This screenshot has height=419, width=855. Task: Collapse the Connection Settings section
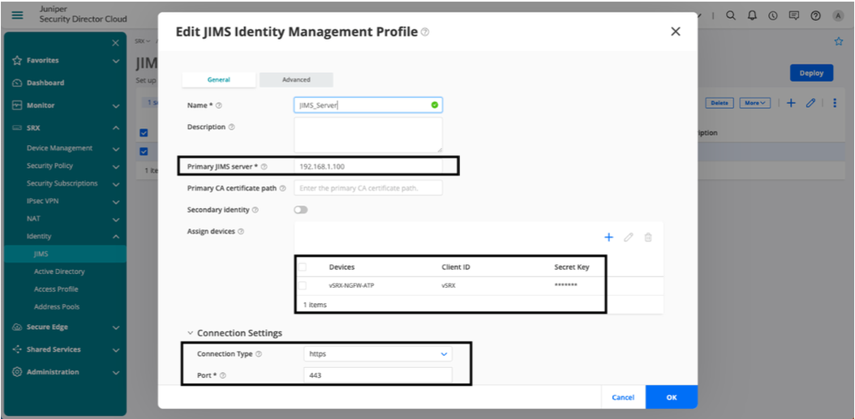pos(191,333)
